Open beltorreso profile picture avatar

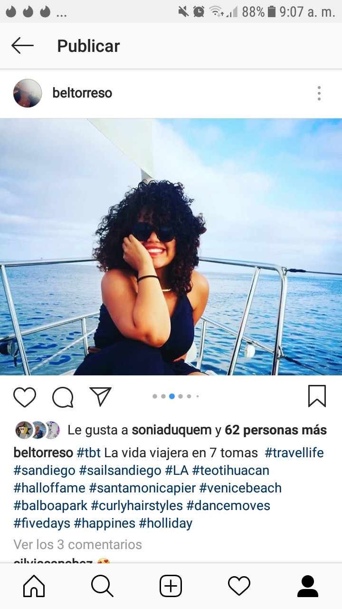(28, 93)
